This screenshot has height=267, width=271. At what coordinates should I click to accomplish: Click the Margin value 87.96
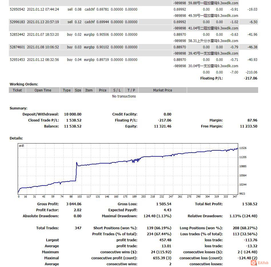pos(252,120)
